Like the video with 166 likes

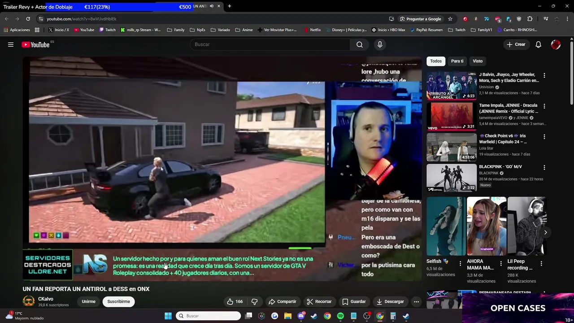tap(235, 301)
